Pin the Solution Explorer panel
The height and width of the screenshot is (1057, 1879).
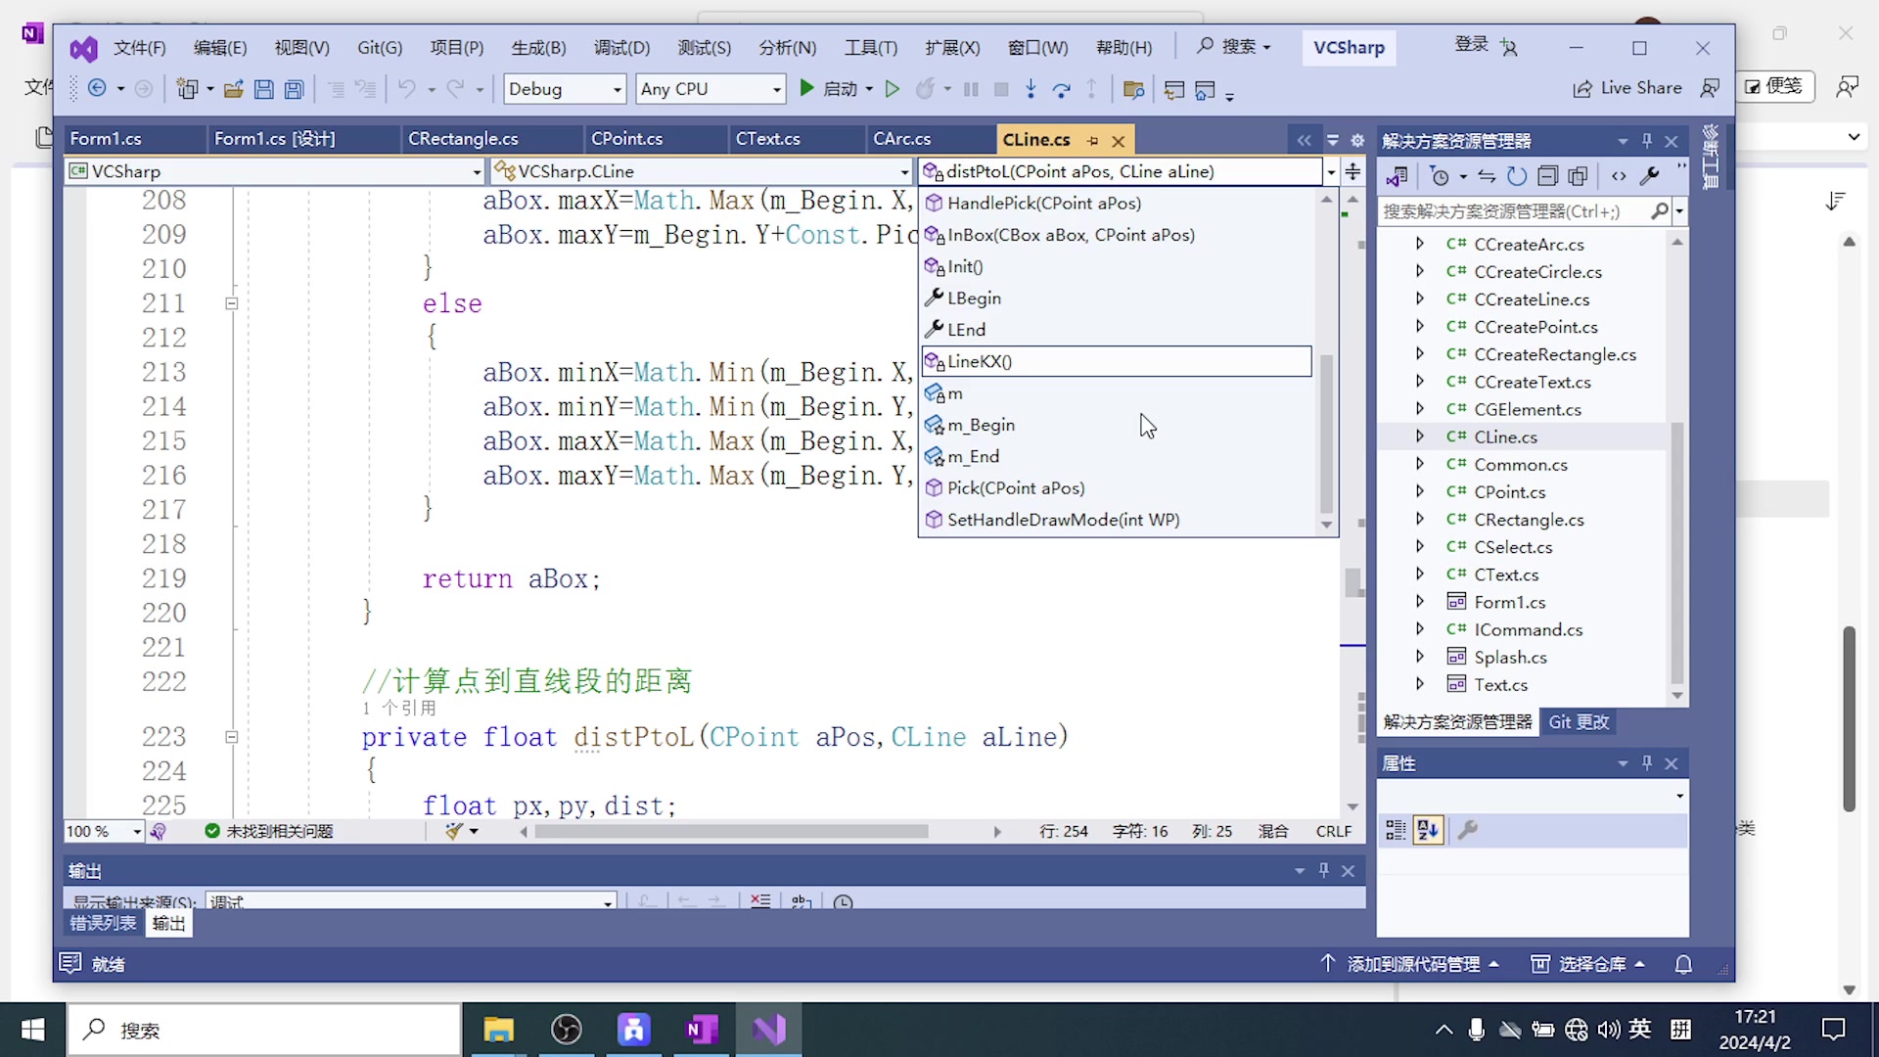pyautogui.click(x=1647, y=141)
